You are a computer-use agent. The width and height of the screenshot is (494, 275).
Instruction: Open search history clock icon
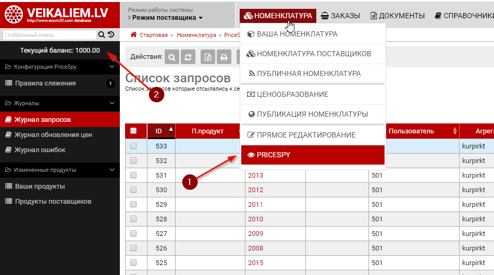click(x=111, y=35)
